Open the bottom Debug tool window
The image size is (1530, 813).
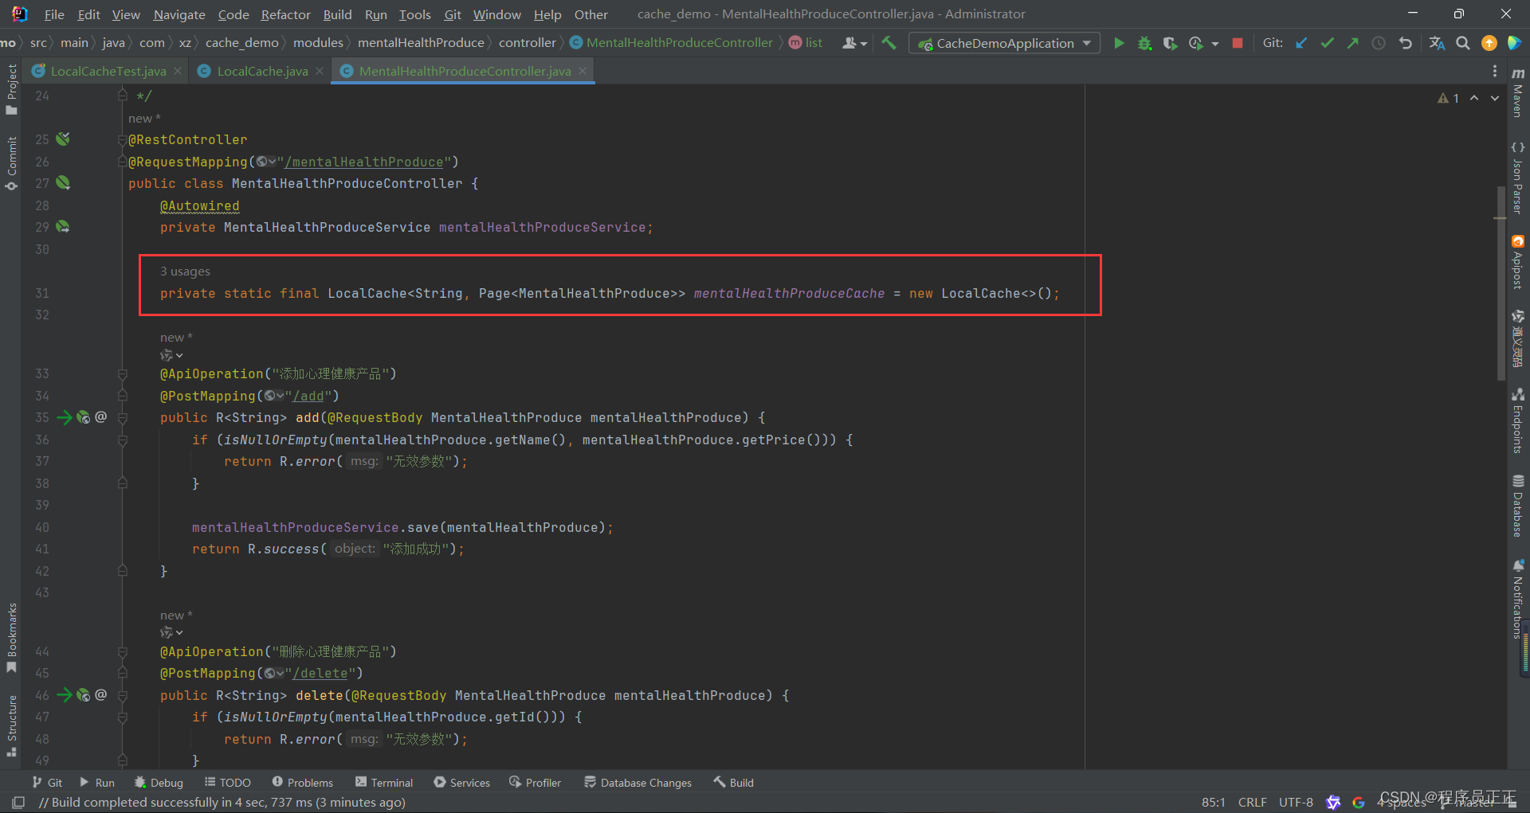159,783
